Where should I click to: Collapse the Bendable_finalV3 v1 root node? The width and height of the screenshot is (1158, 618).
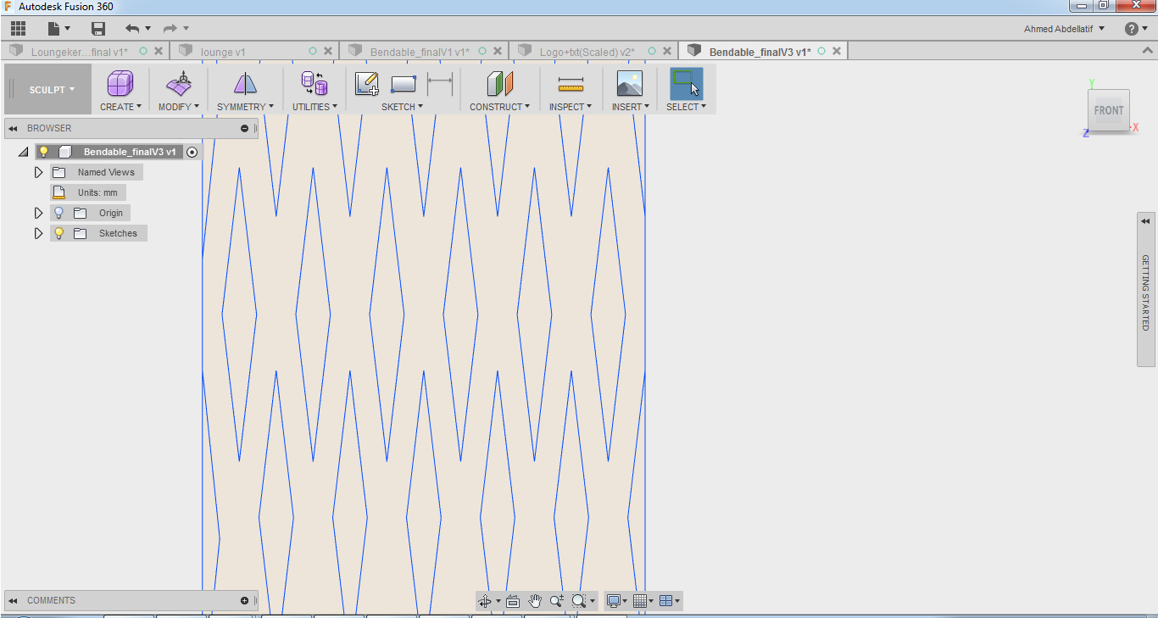[x=23, y=152]
